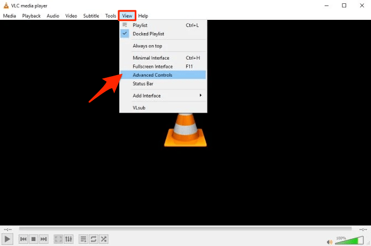Skip to previous media track

click(x=23, y=239)
